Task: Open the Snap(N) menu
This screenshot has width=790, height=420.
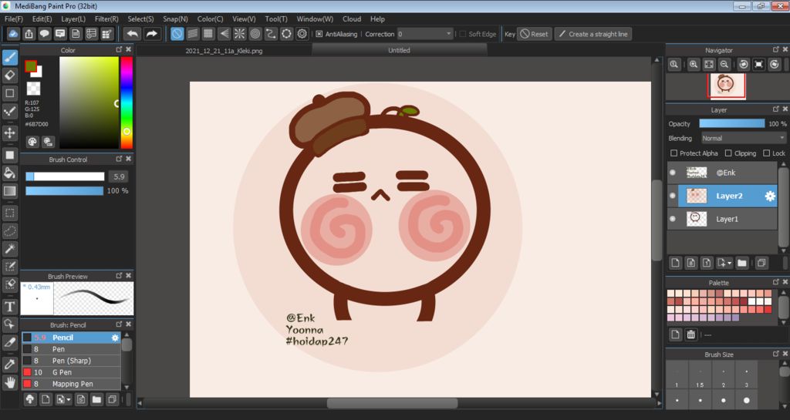Action: tap(175, 18)
